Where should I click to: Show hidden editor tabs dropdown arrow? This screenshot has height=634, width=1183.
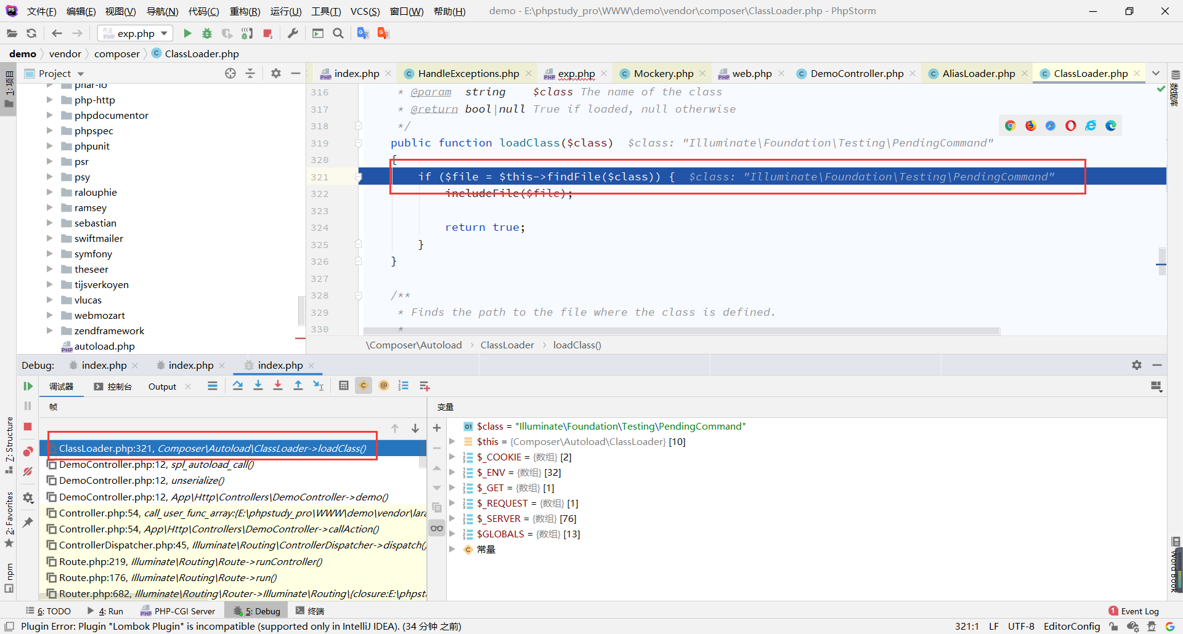(x=1156, y=73)
